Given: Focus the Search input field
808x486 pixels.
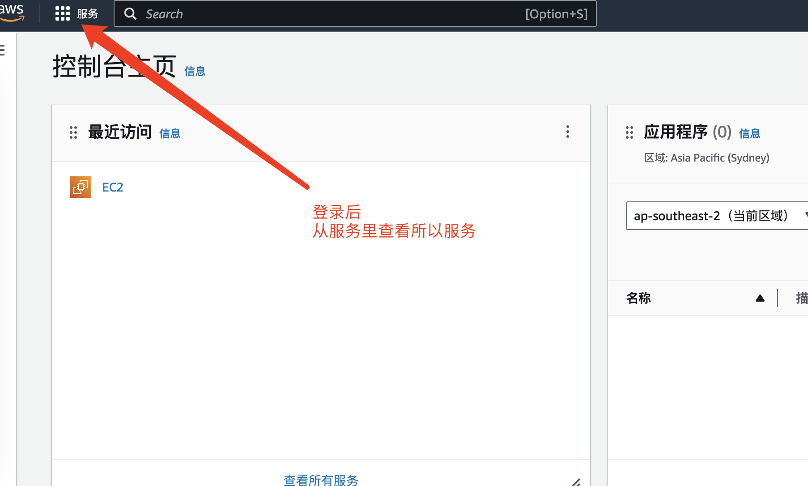Looking at the screenshot, I should [x=355, y=14].
